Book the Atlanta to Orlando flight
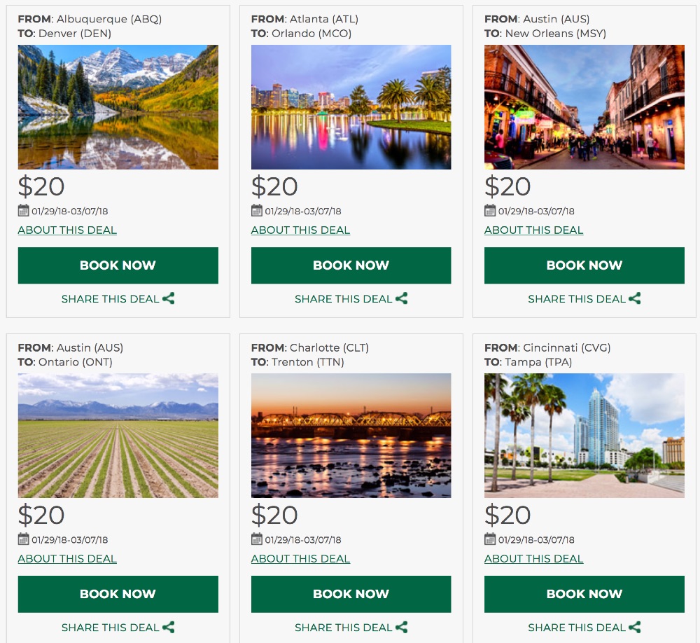 click(351, 265)
